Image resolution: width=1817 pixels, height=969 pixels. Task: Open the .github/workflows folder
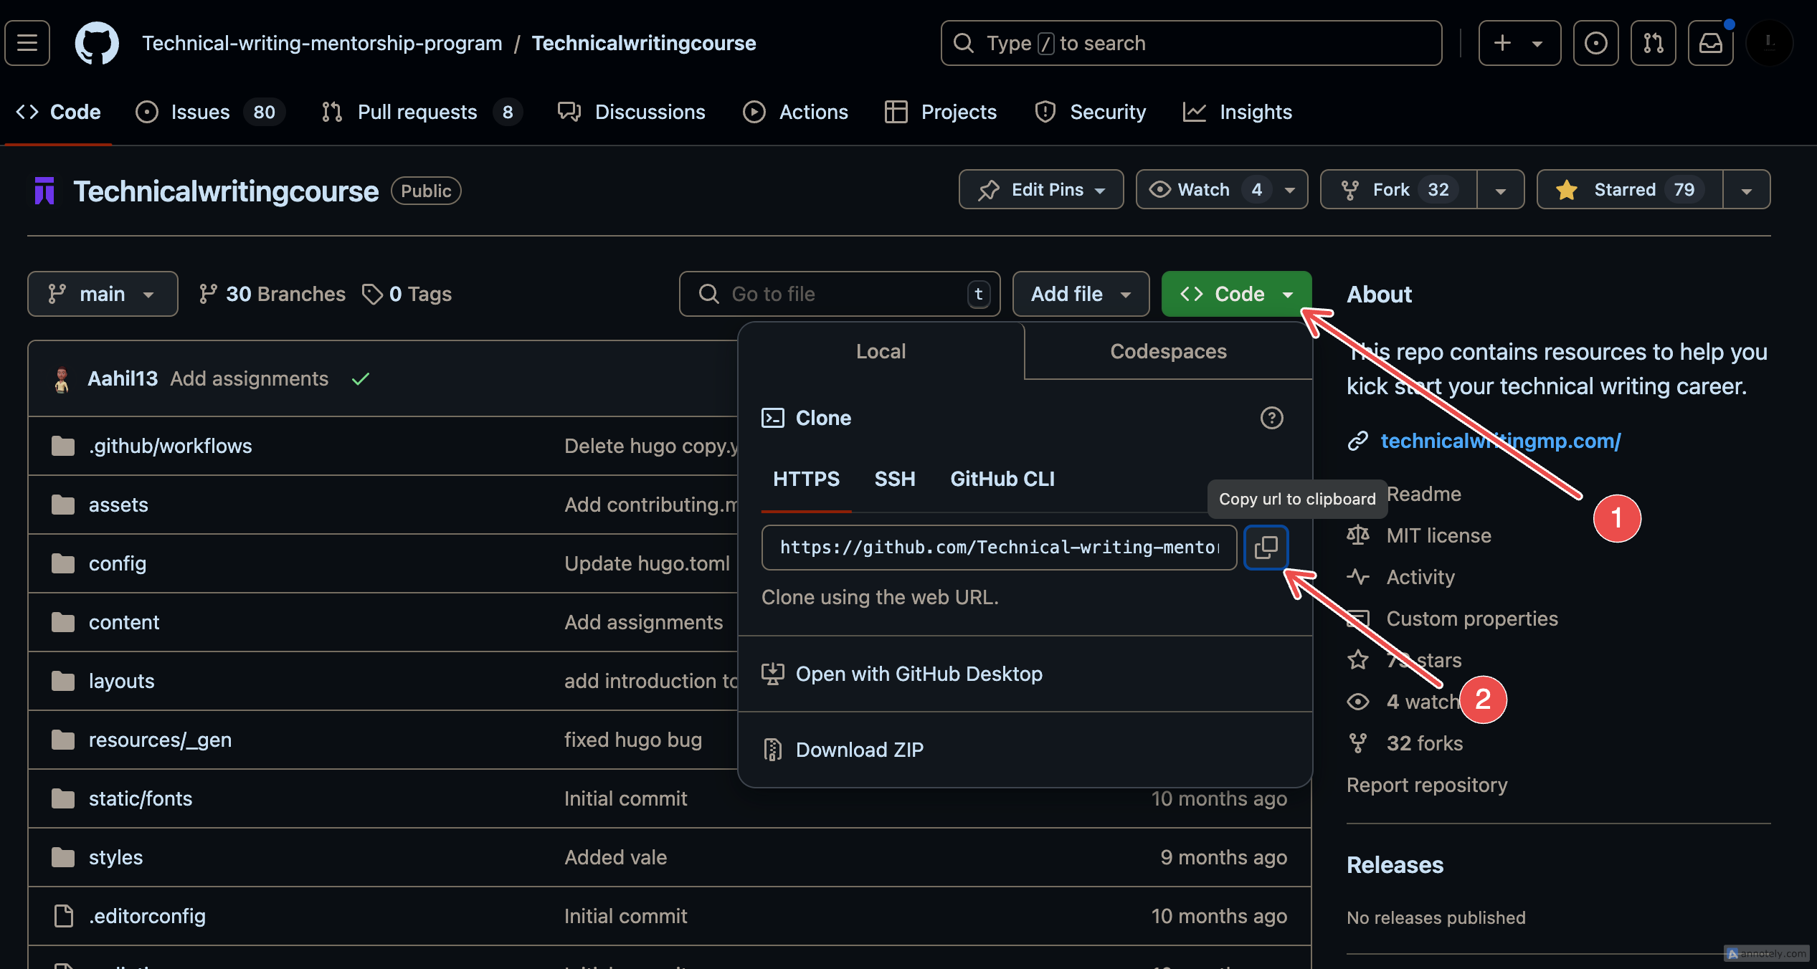click(x=171, y=446)
